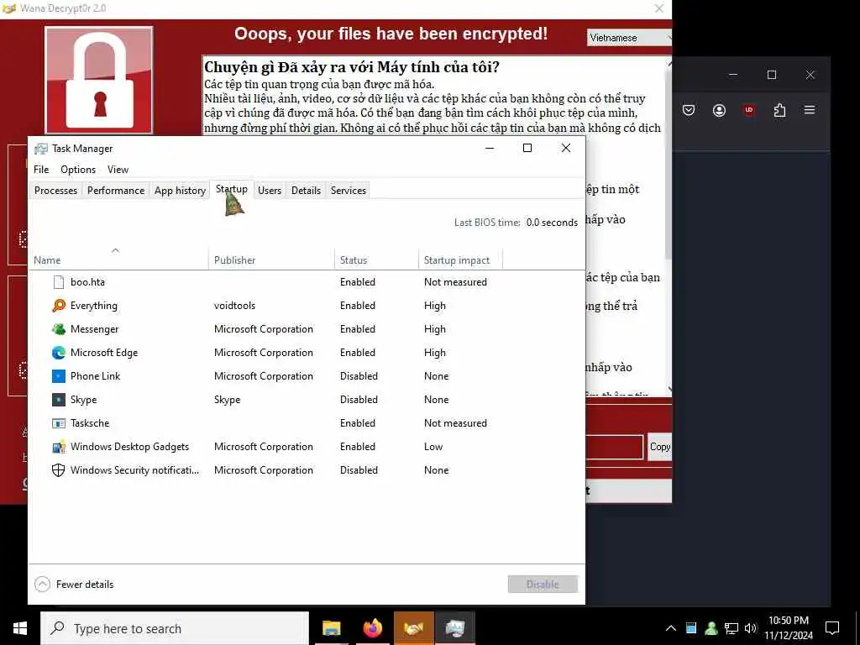The image size is (860, 645).
Task: Select the boo.hta startup entry name
Action: [x=87, y=282]
